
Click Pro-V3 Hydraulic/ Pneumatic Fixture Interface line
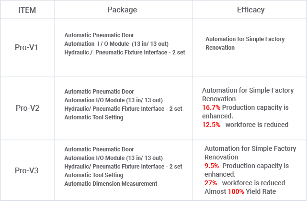123,166
